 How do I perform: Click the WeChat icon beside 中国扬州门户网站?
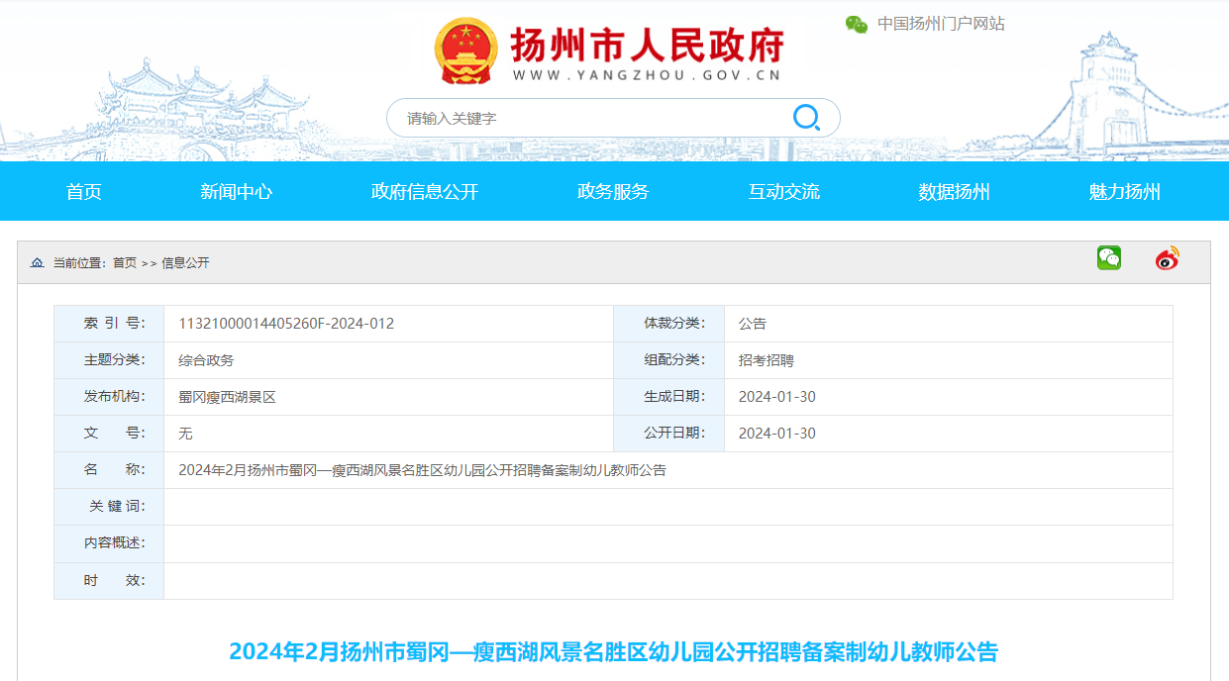click(856, 24)
